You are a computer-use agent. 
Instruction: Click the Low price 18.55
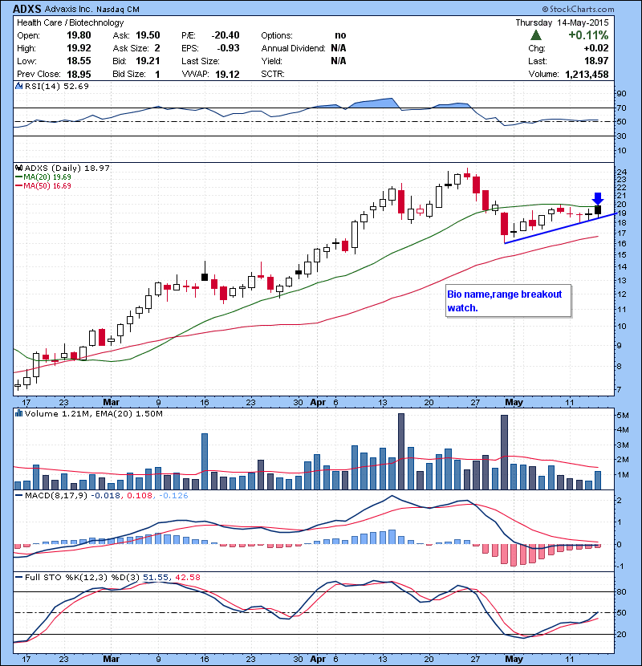(79, 61)
